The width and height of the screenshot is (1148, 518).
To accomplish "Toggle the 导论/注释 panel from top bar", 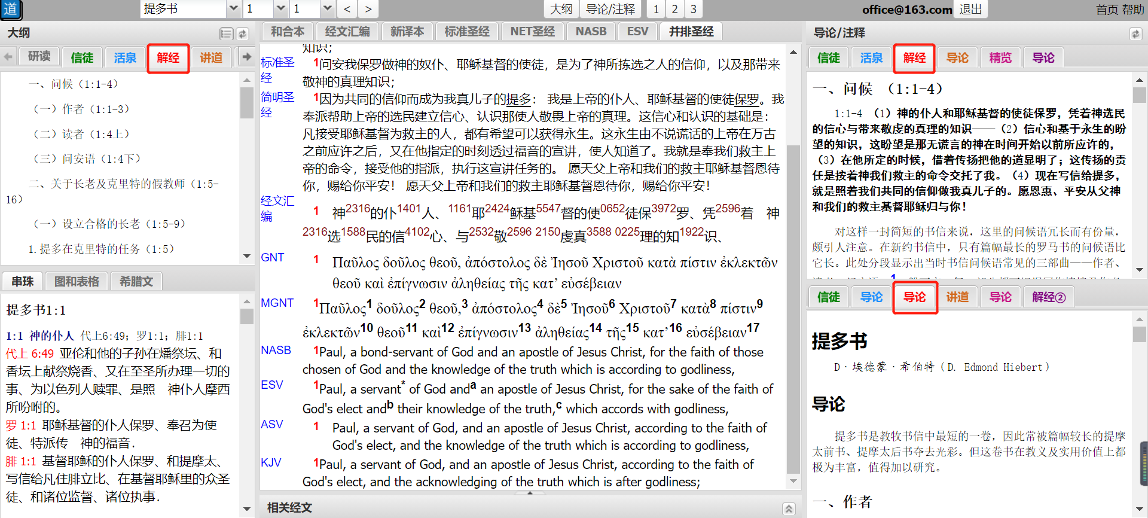I will 610,9.
